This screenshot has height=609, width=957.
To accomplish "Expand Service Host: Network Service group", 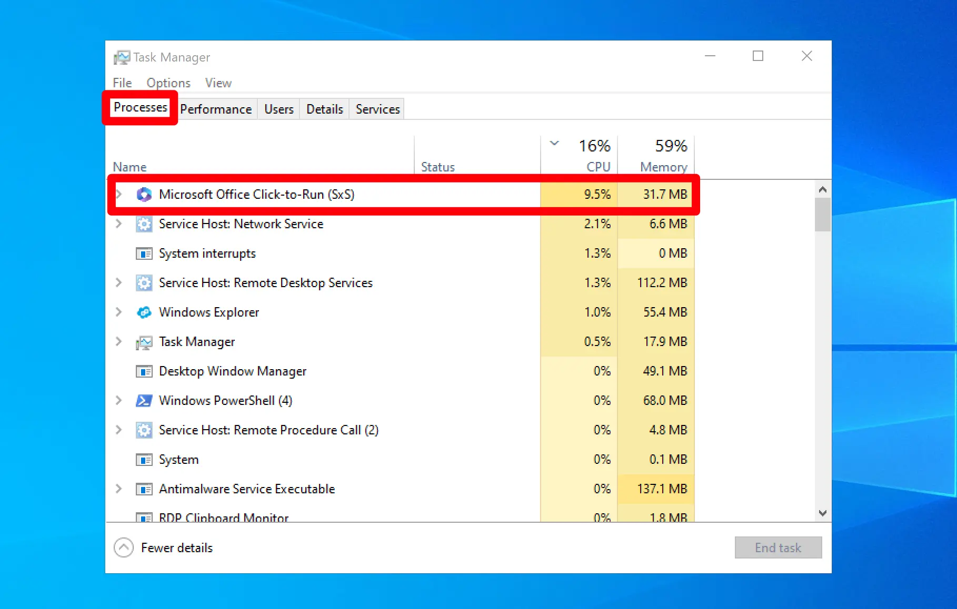I will point(119,224).
